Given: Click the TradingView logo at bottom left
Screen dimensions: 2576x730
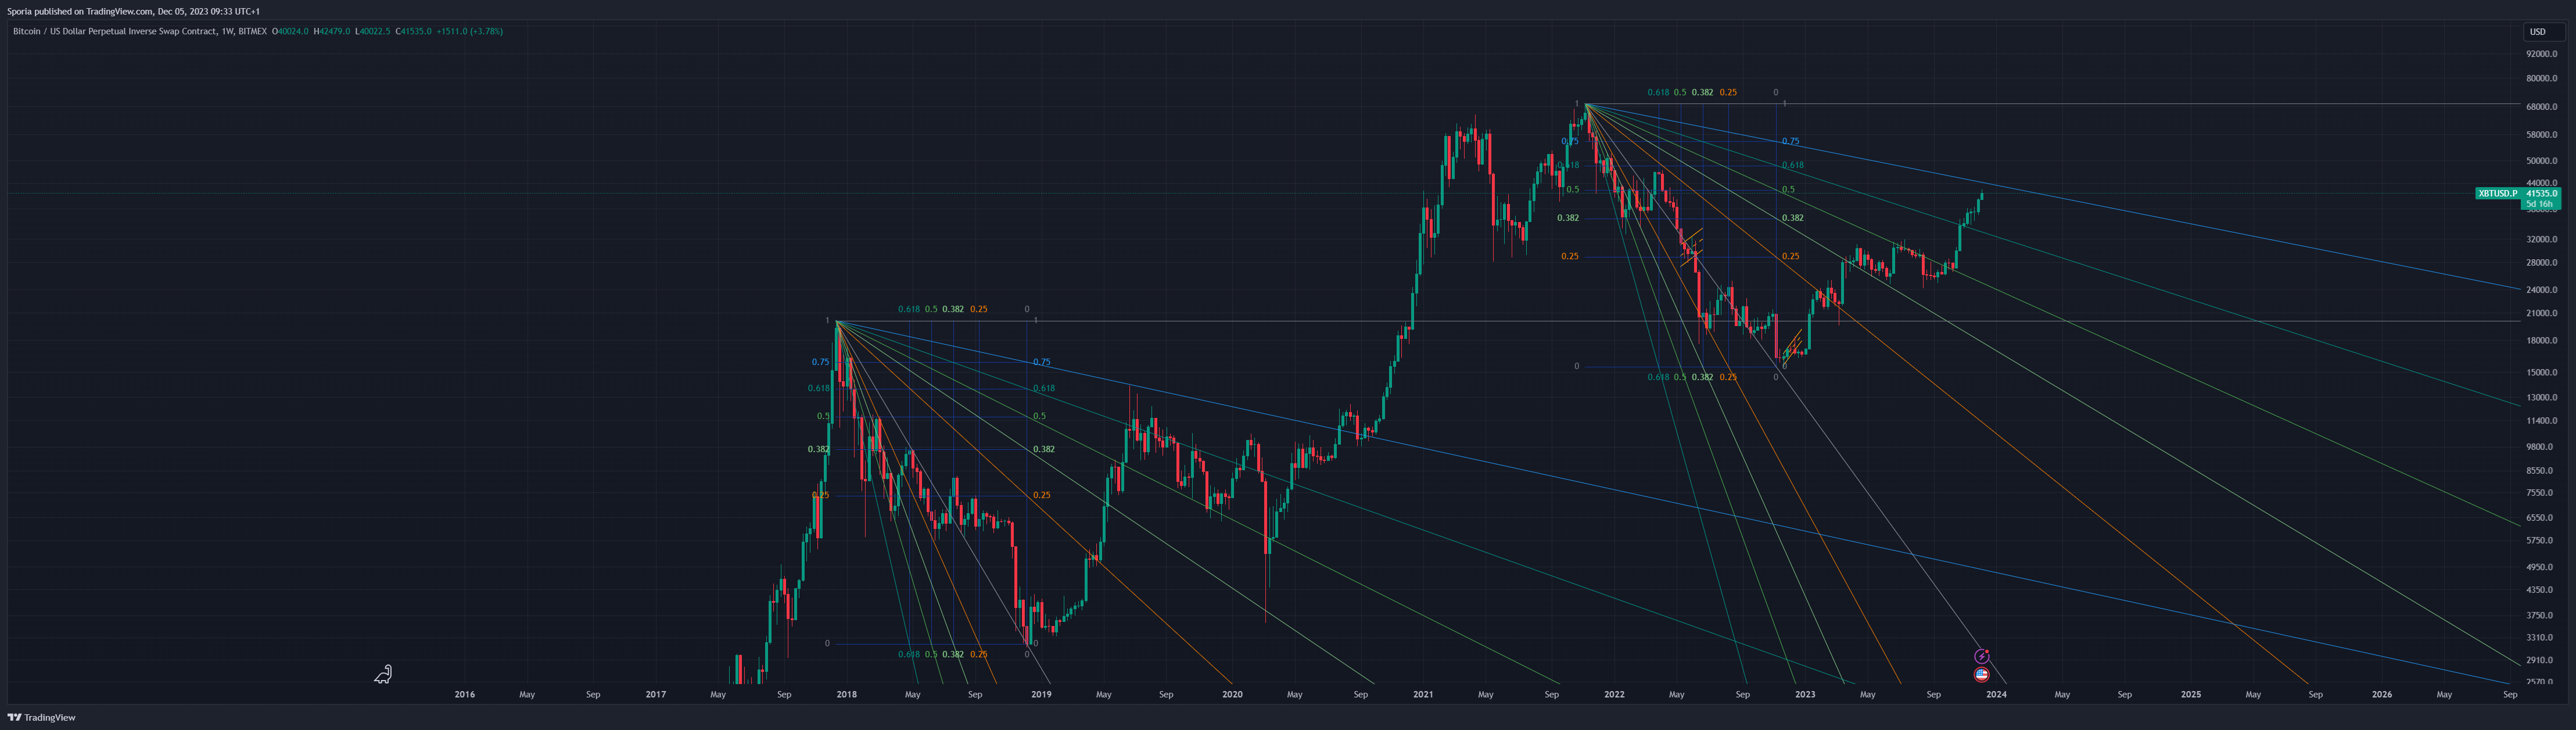Looking at the screenshot, I should 42,717.
